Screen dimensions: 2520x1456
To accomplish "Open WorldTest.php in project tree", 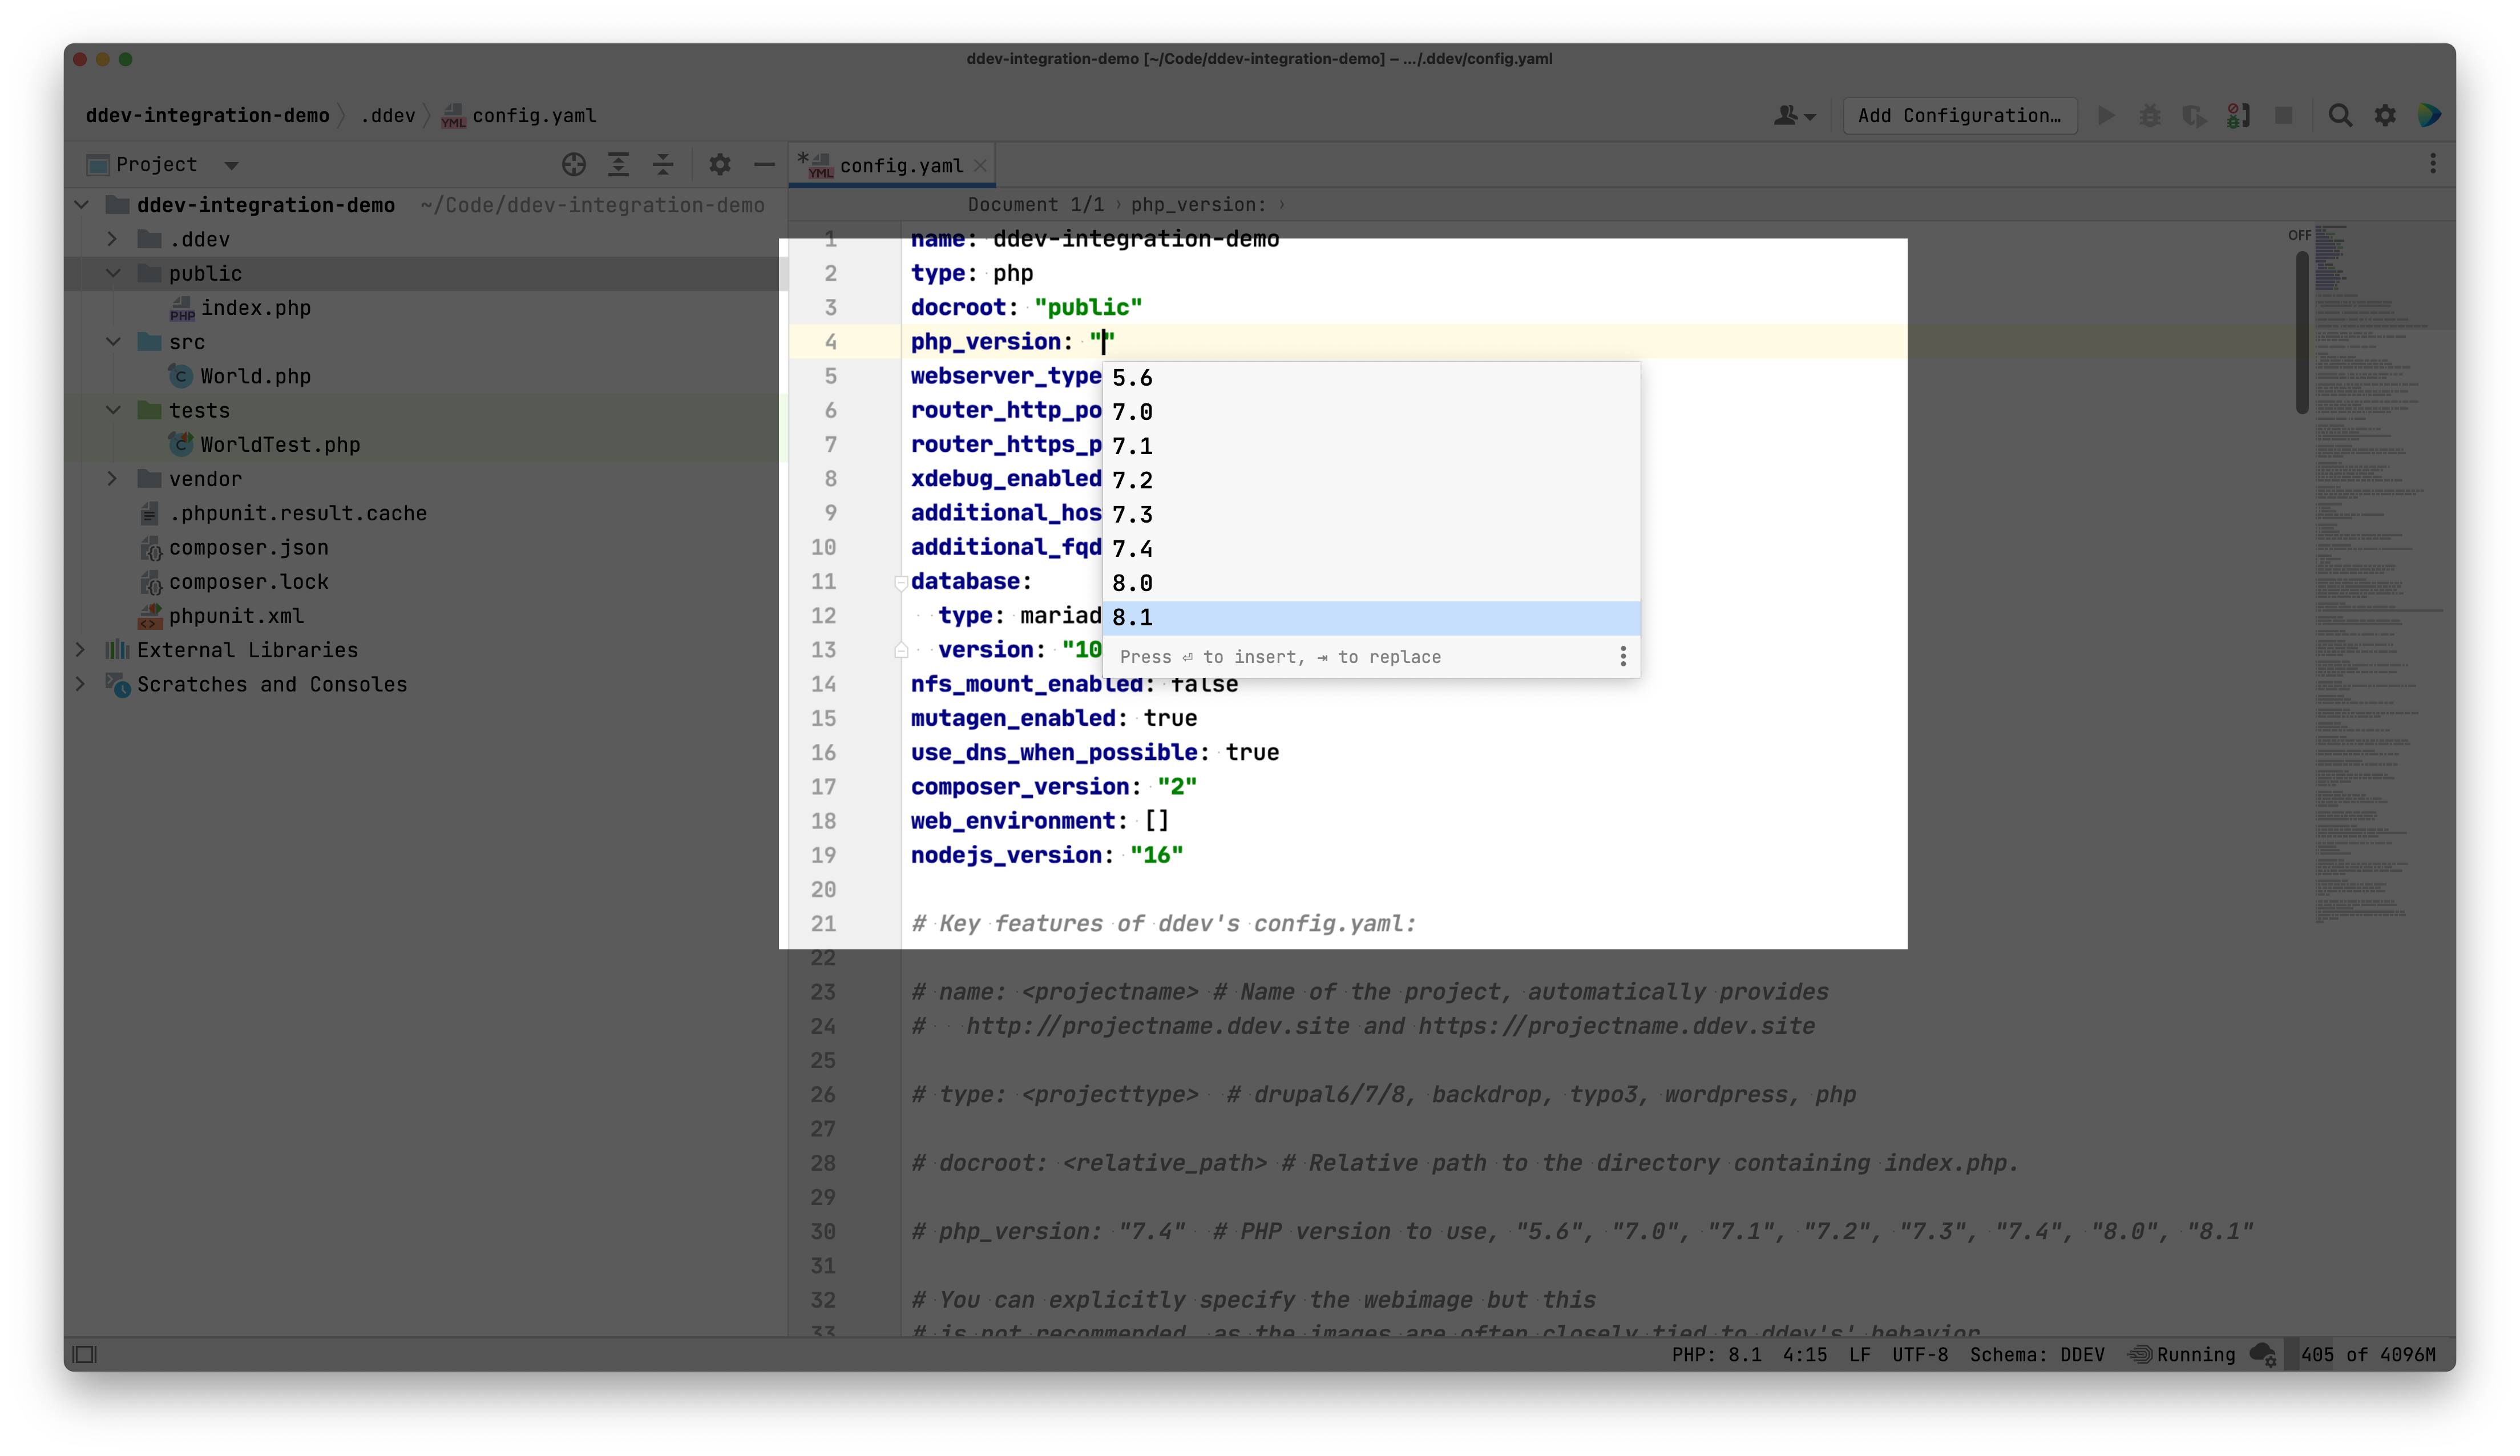I will coord(265,445).
